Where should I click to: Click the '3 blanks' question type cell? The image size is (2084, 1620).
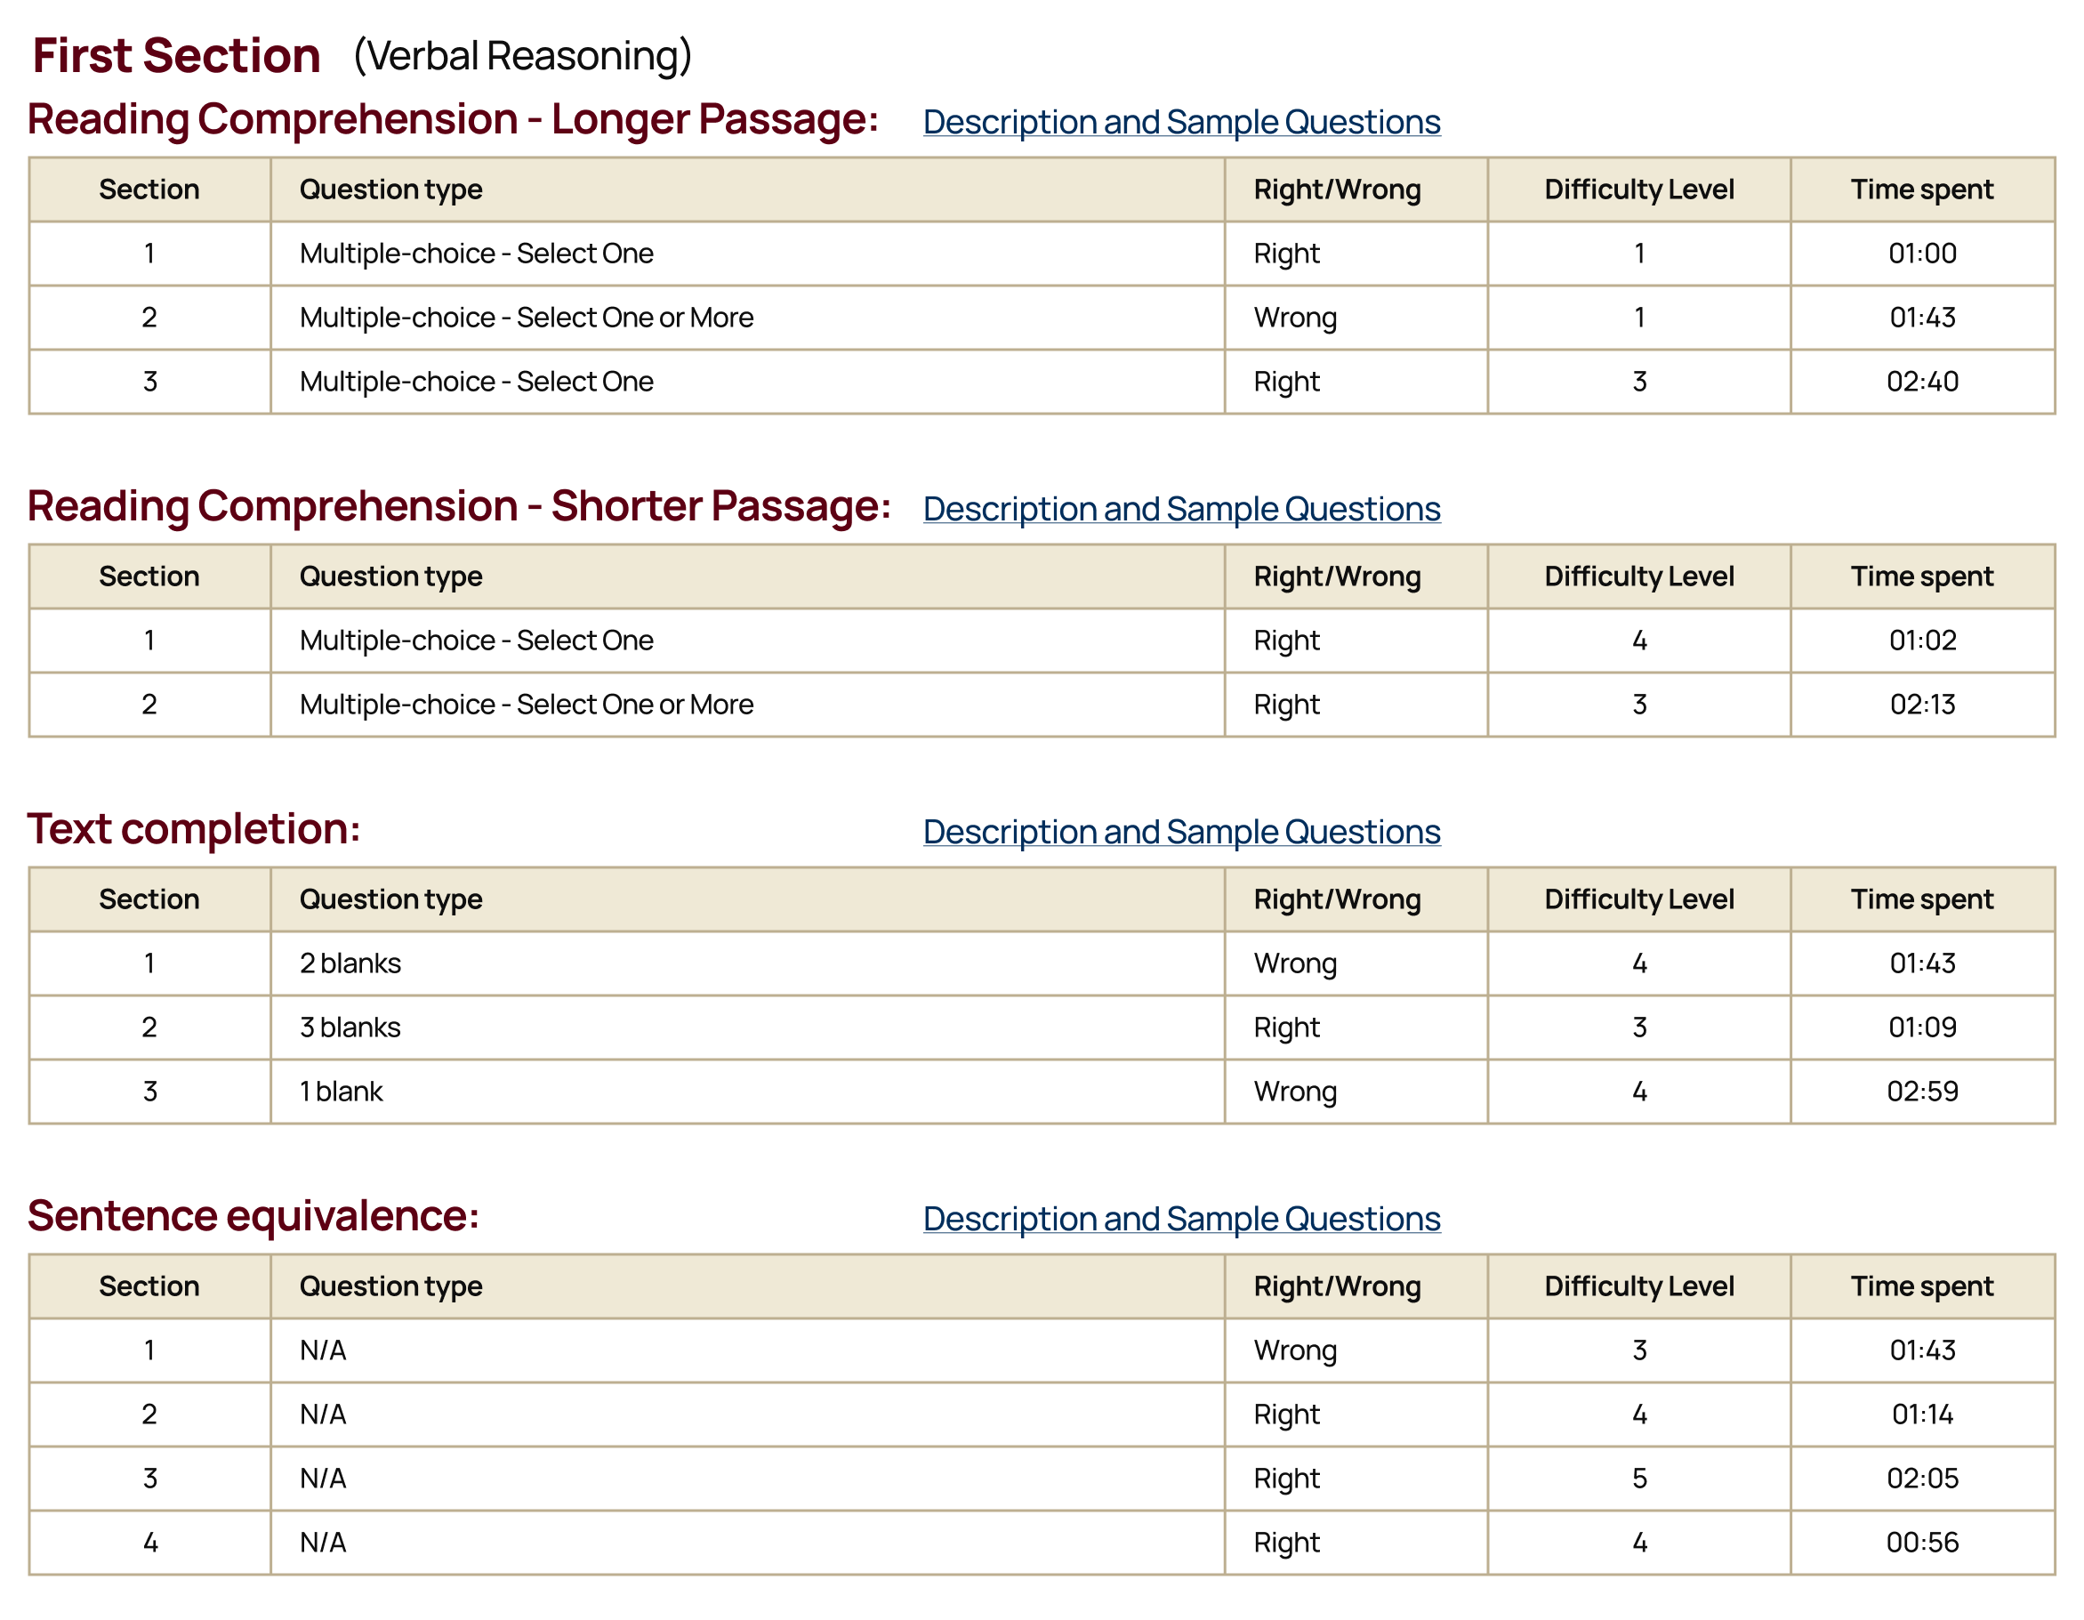[350, 1028]
